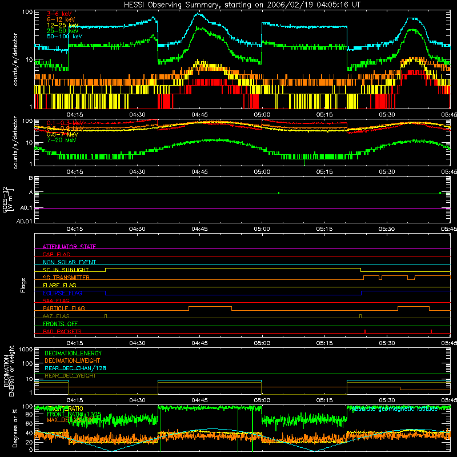Click the REAR_DEC_CHAN/128 legend label

75,368
